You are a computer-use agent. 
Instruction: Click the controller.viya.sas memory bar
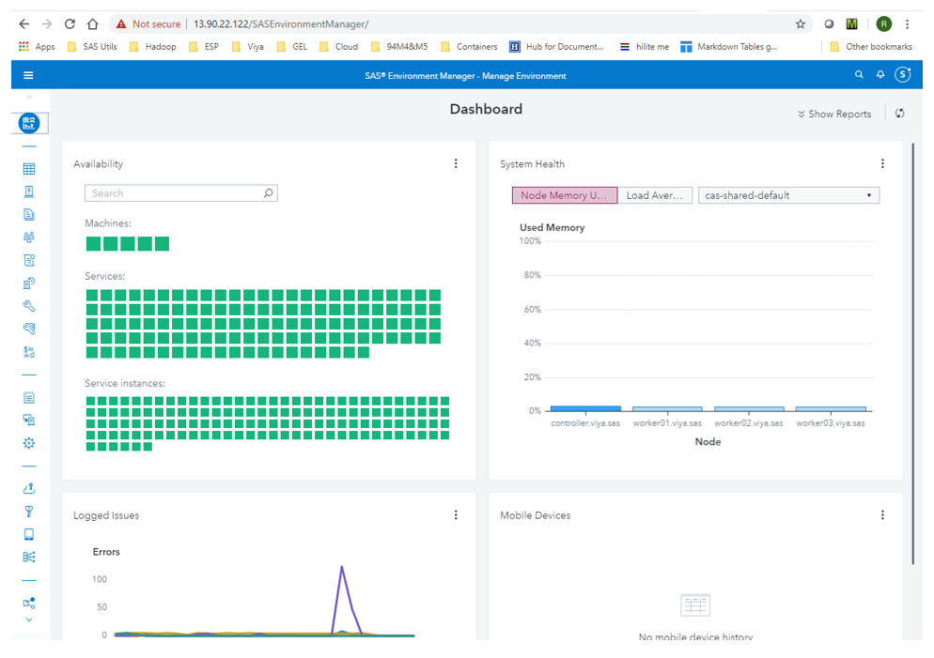(585, 408)
